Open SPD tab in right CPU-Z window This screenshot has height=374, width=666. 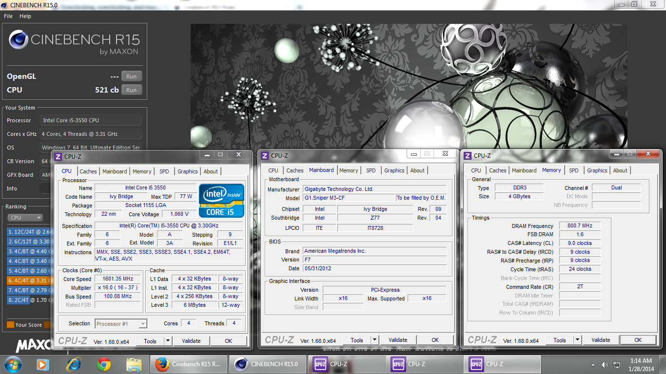574,170
